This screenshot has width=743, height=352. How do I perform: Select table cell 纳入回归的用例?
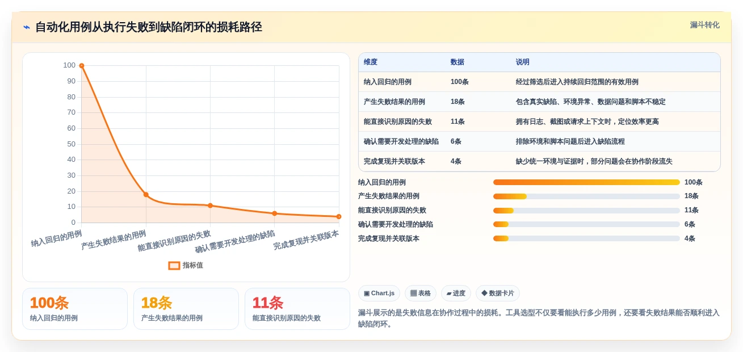click(388, 82)
